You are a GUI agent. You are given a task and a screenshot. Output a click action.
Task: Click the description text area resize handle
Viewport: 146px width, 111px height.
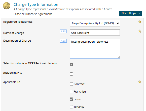point(119,57)
